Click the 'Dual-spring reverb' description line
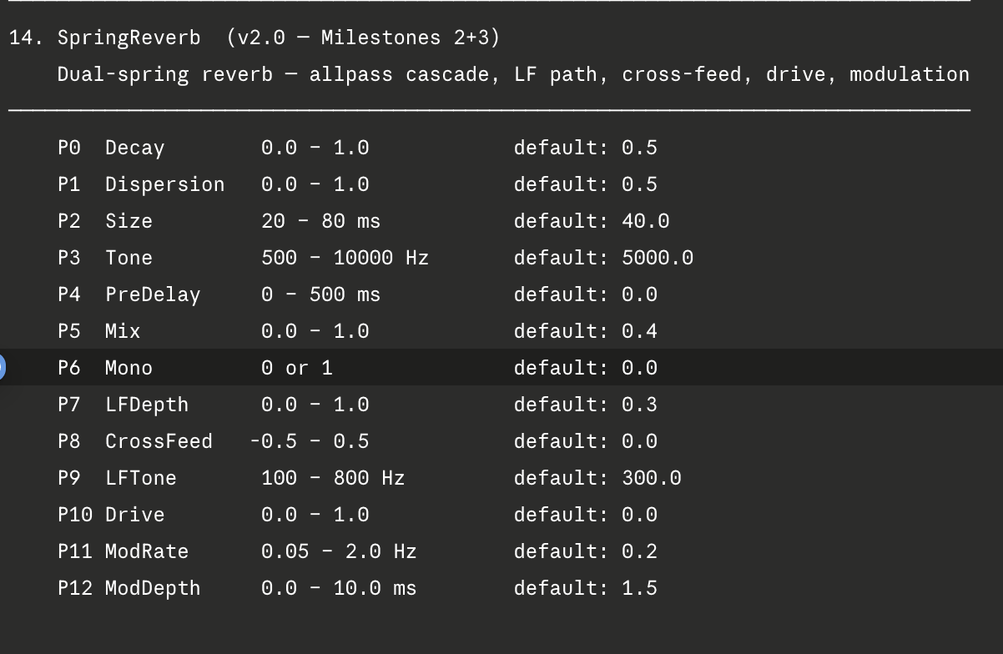This screenshot has width=1003, height=654. click(513, 74)
